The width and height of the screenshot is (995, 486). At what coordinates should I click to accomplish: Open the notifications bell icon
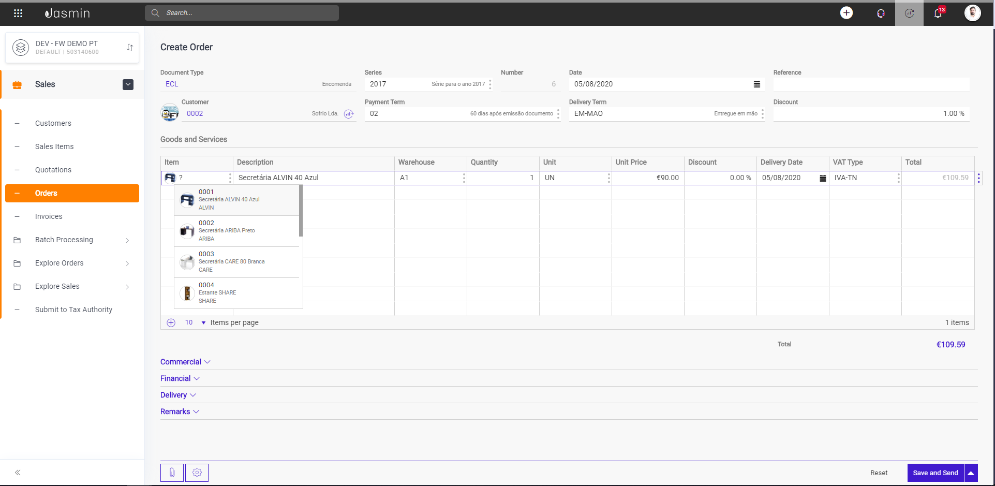pyautogui.click(x=938, y=13)
